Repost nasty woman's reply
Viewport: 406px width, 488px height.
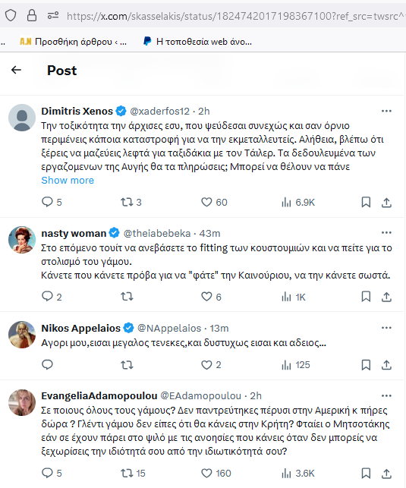127,297
